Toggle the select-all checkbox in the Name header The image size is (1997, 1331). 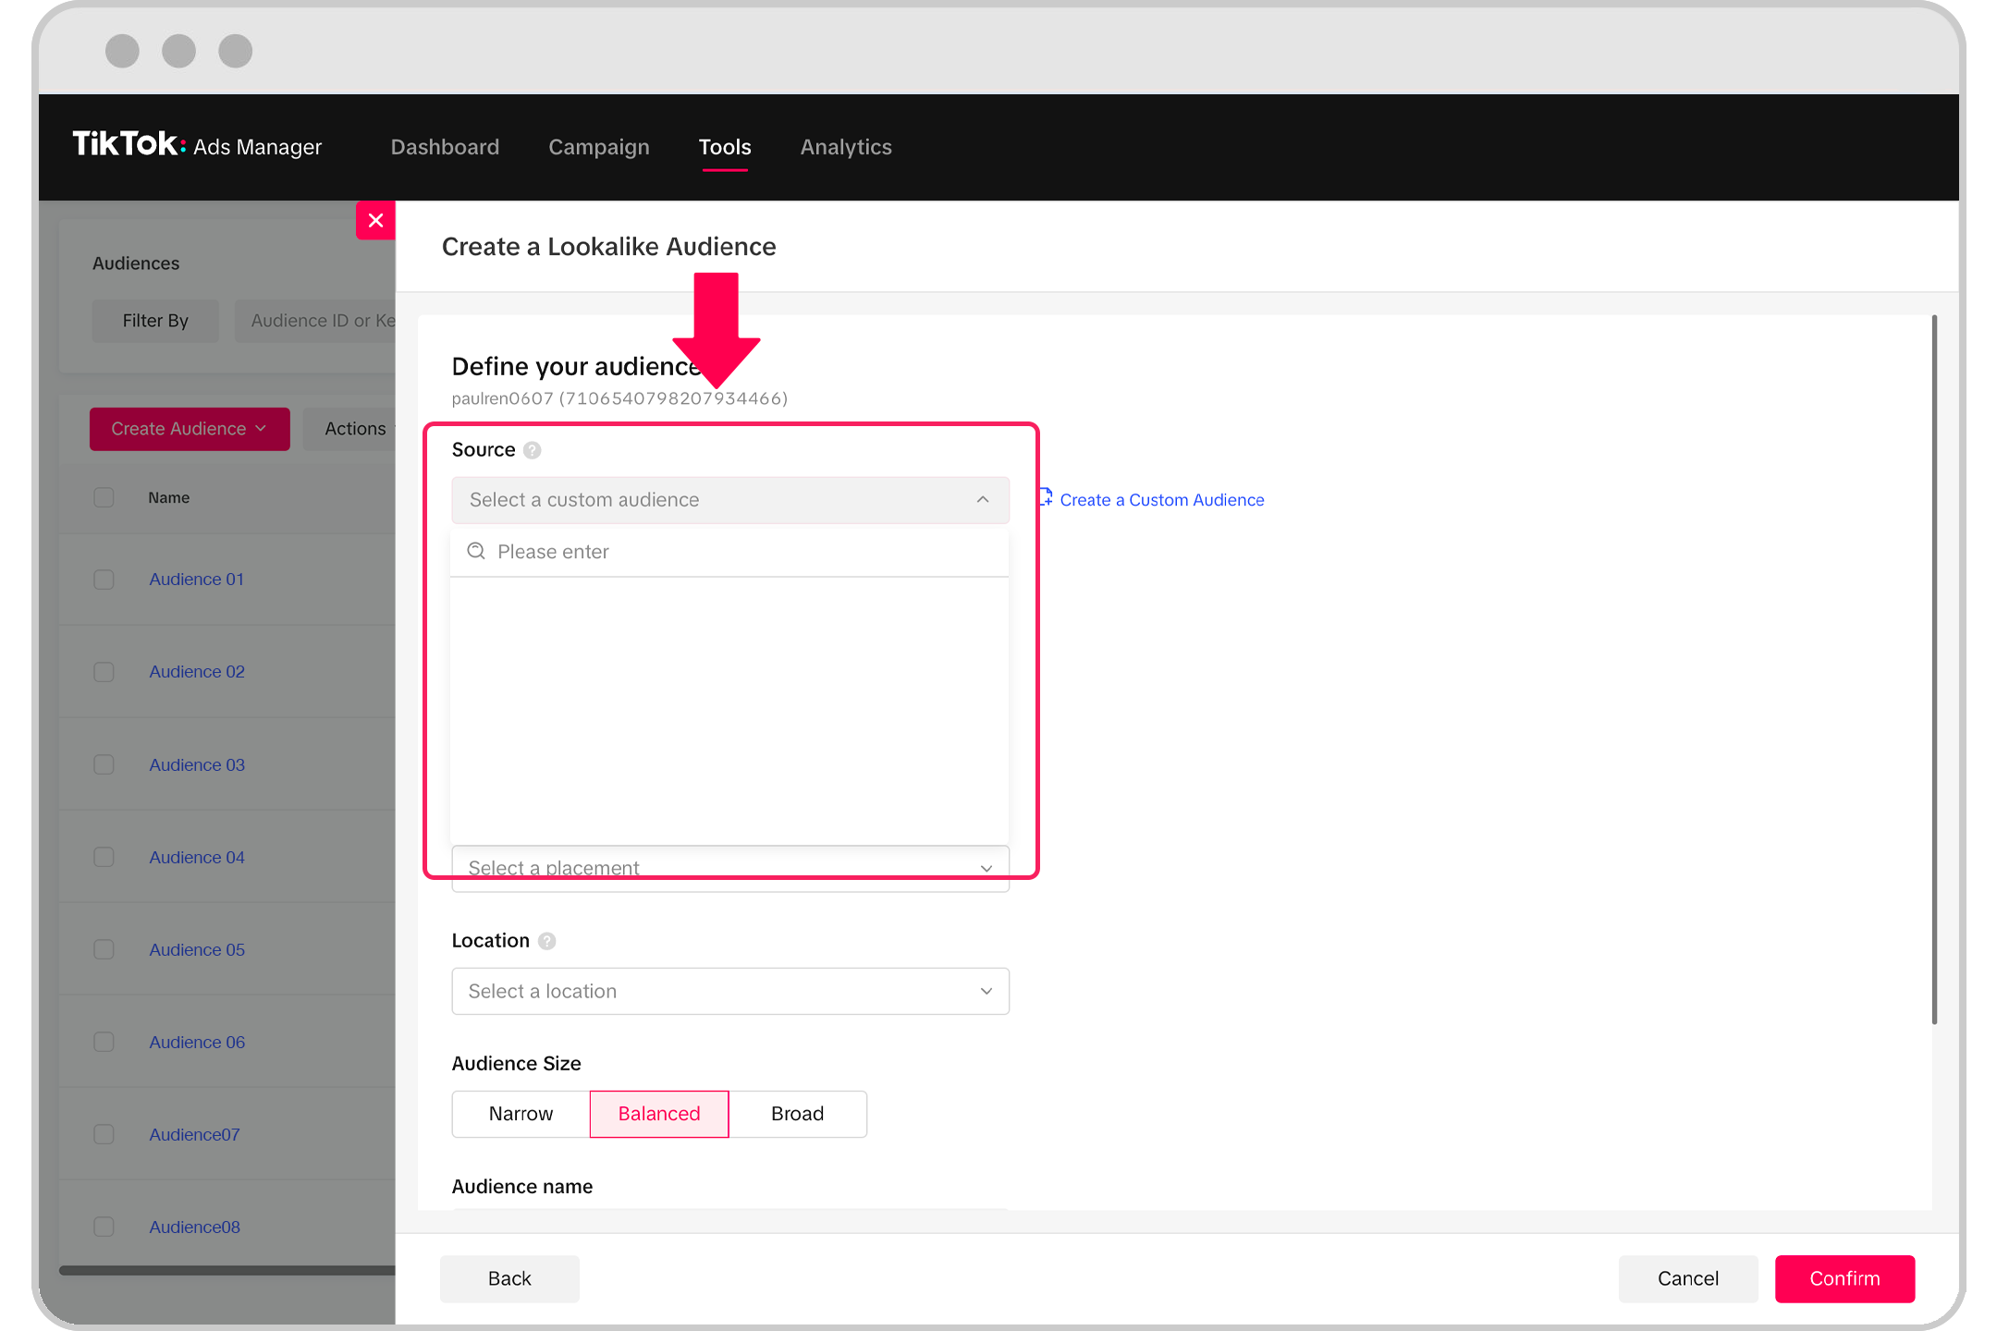tap(104, 497)
